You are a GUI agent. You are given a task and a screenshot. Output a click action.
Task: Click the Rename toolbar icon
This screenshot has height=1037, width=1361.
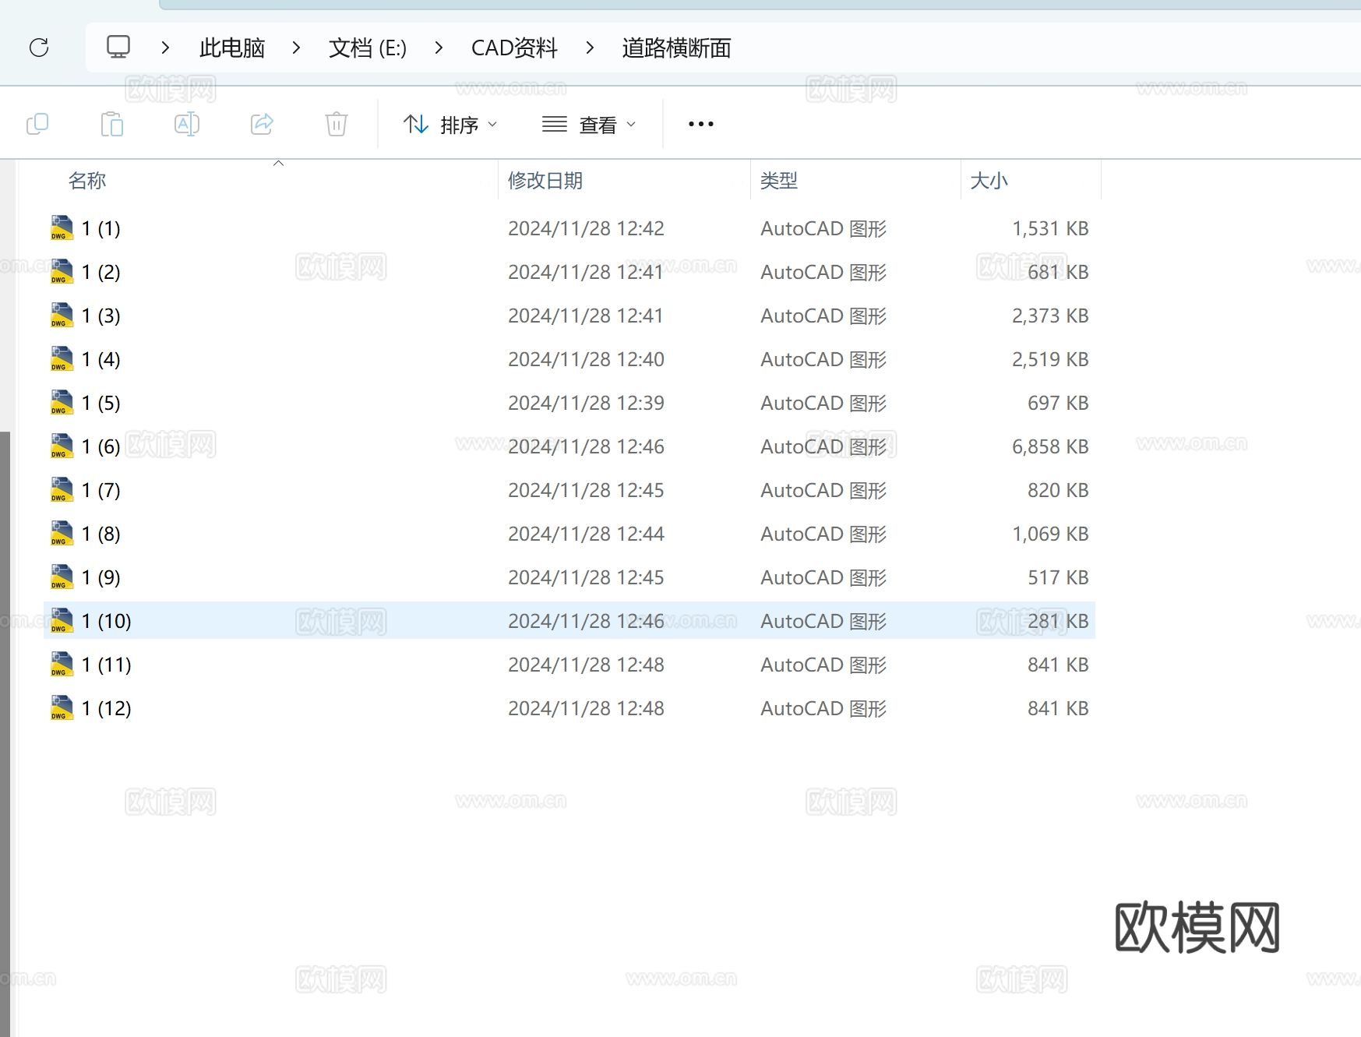point(187,124)
